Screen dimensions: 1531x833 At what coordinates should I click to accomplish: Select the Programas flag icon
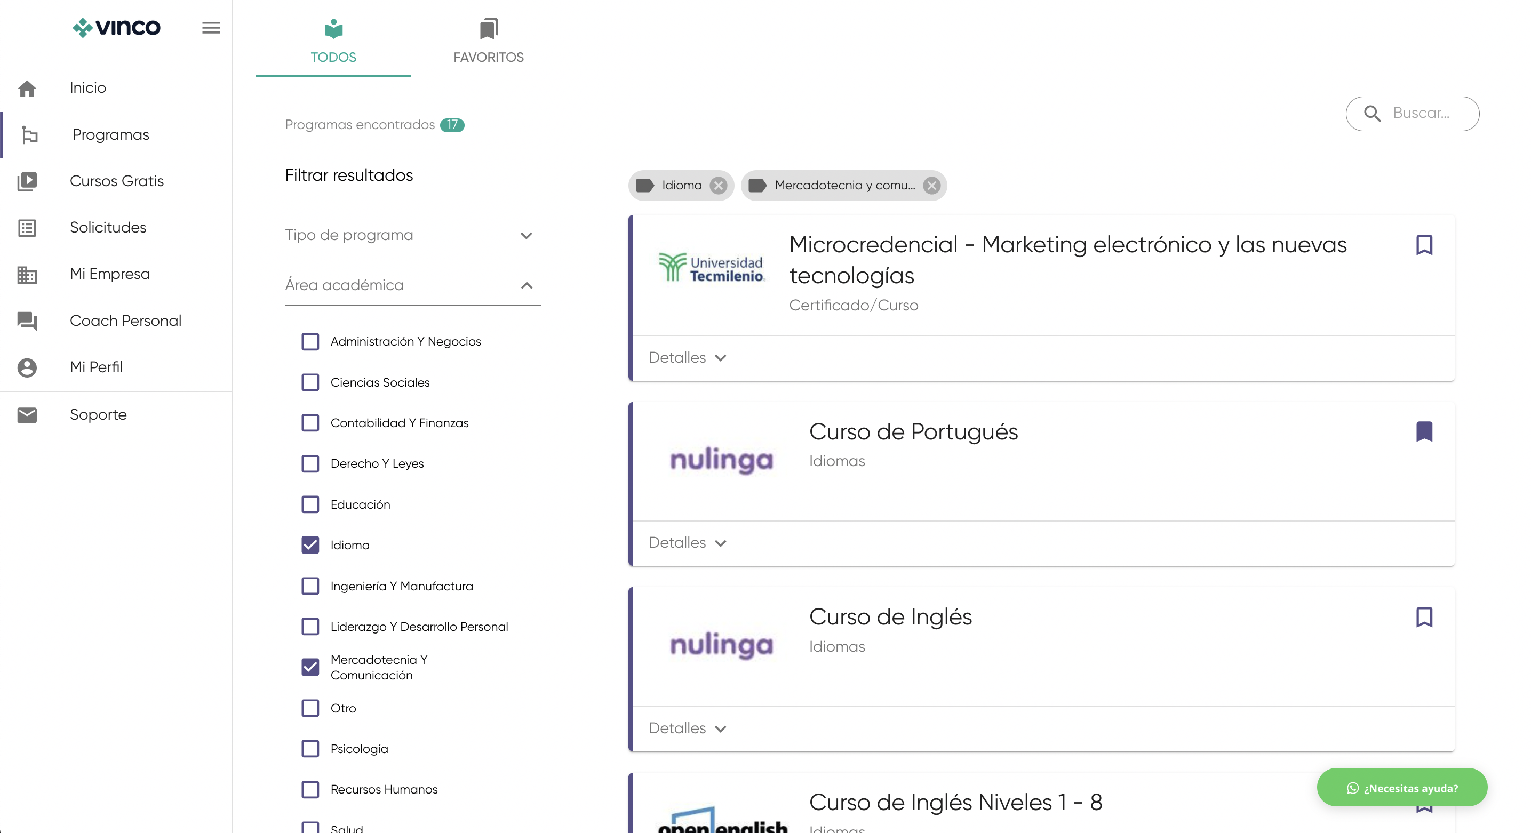27,135
